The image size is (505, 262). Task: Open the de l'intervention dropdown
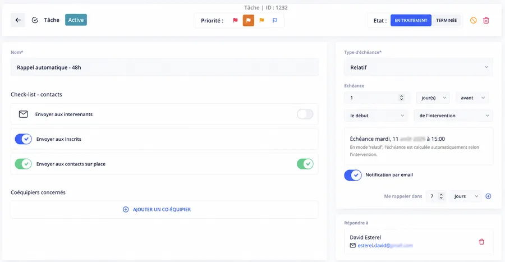[x=453, y=116]
